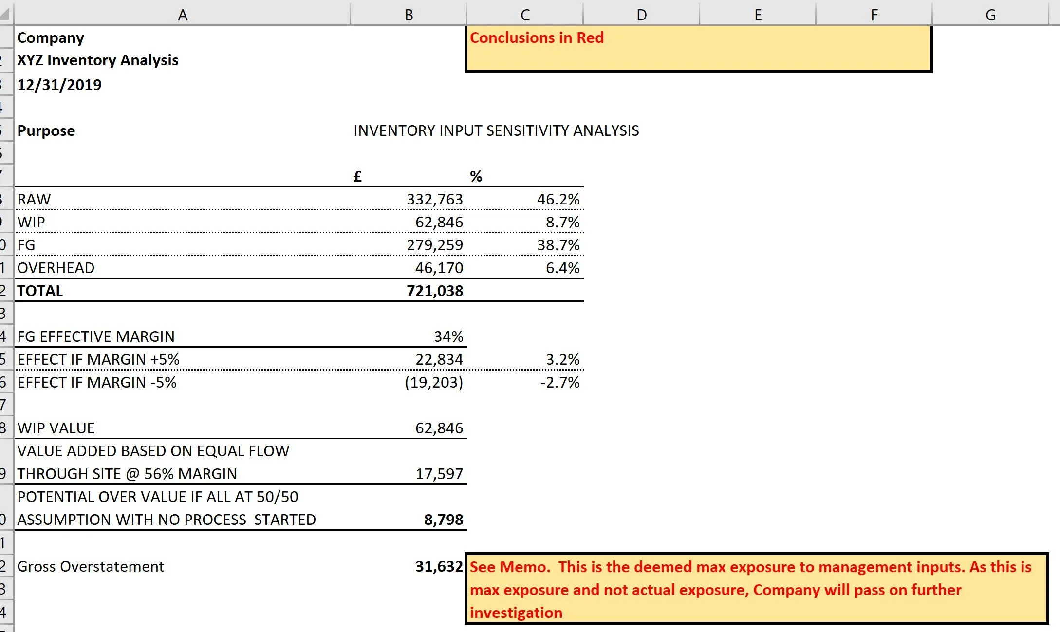
Task: Select RAW amount 332,763 cell
Action: click(x=434, y=199)
